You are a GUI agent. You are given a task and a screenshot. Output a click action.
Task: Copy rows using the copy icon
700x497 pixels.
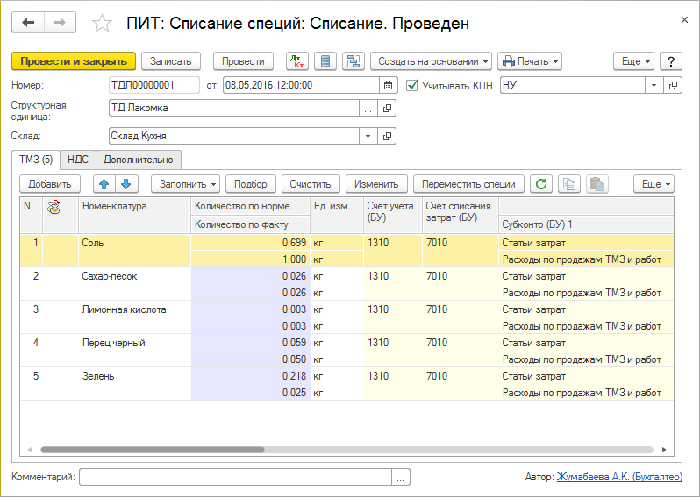click(569, 184)
